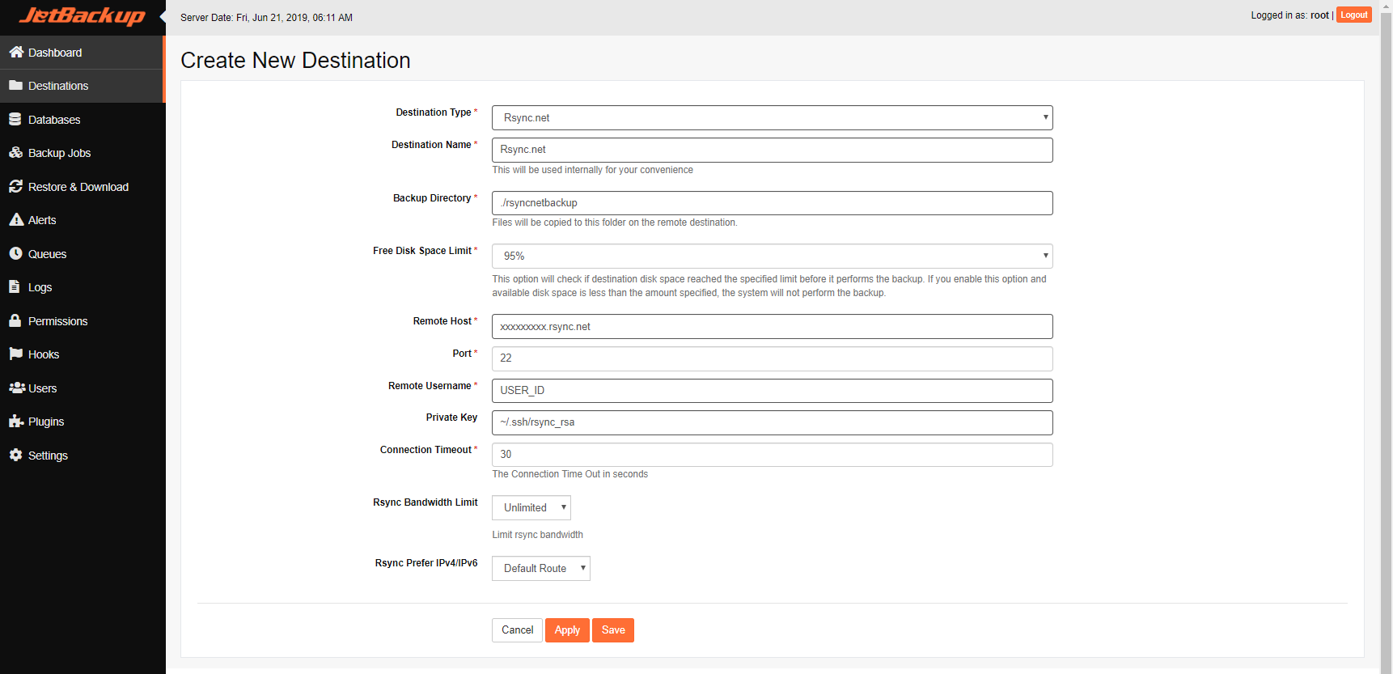Open the Settings page
Screen dimensions: 1393x674
click(x=83, y=456)
